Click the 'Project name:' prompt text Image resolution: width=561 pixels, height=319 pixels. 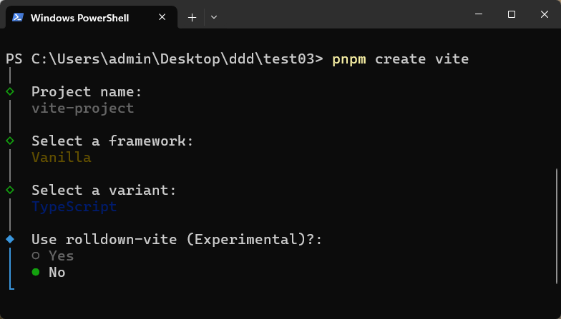point(87,92)
